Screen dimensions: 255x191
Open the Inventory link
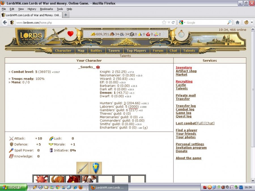pyautogui.click(x=184, y=68)
